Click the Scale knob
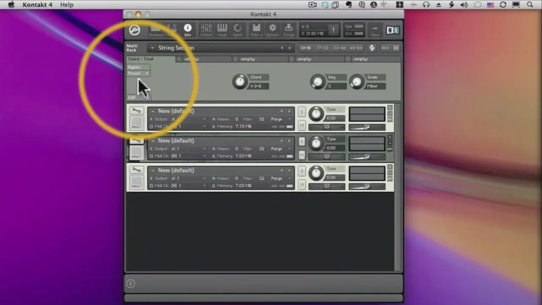 pos(357,81)
